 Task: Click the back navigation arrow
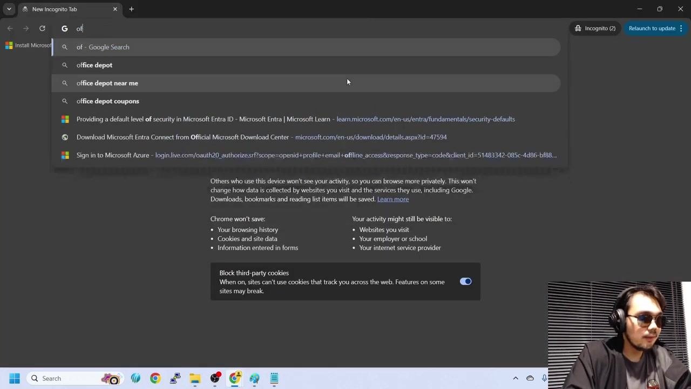(x=10, y=28)
